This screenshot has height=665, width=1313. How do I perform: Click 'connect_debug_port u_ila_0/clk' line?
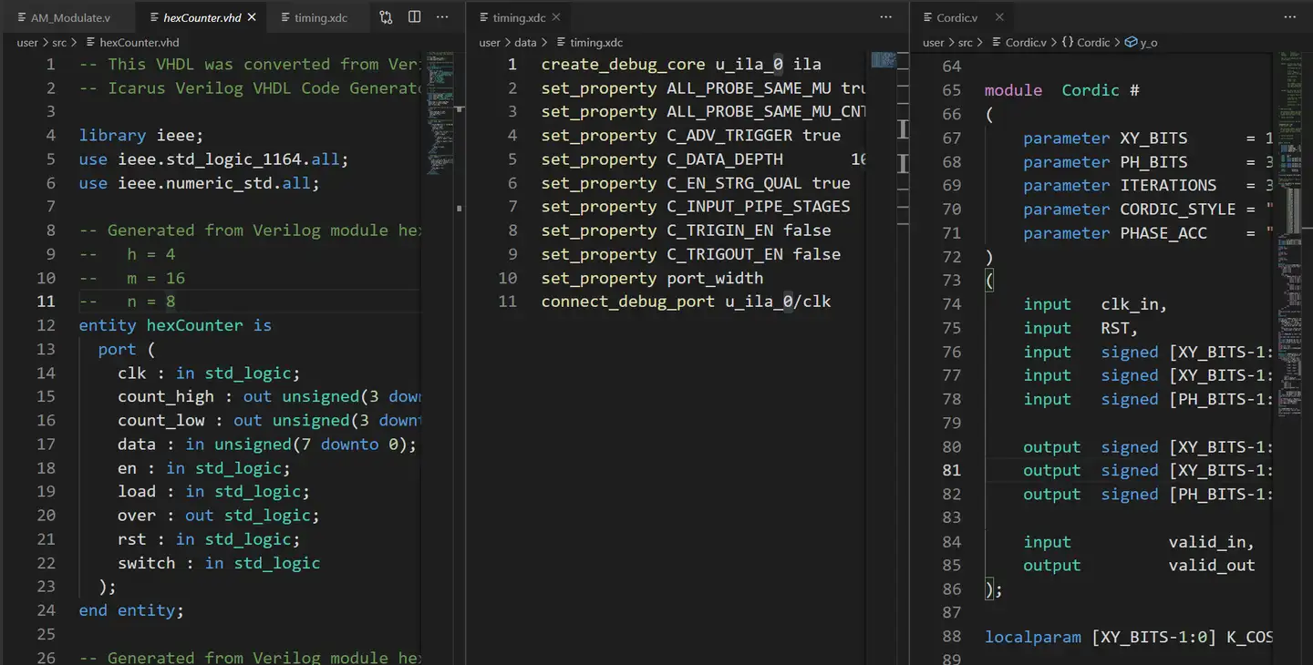686,301
